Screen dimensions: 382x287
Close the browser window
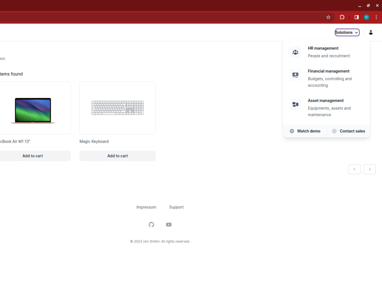pyautogui.click(x=377, y=6)
